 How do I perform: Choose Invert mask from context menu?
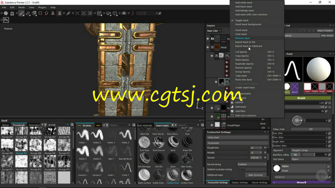pos(241,30)
